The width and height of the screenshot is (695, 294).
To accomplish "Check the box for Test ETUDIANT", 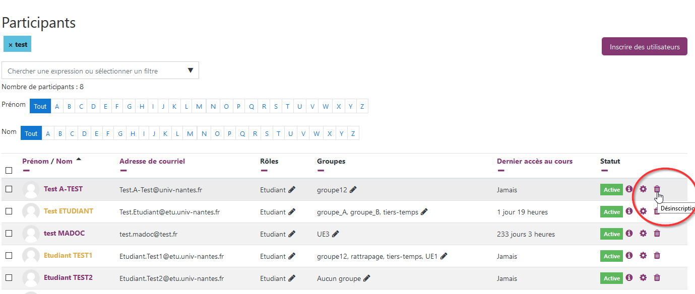I will point(9,211).
